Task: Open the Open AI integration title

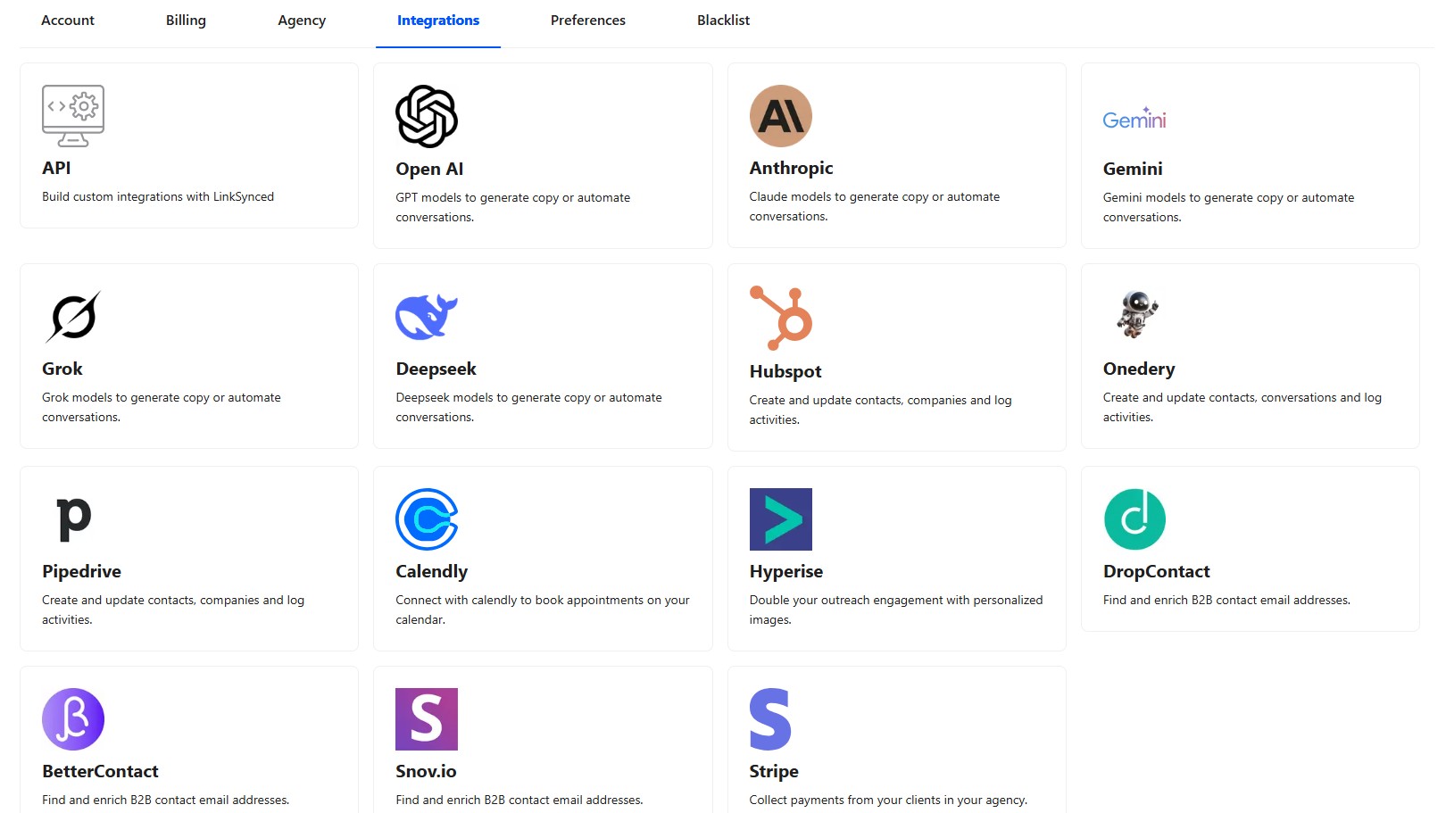Action: (x=429, y=170)
